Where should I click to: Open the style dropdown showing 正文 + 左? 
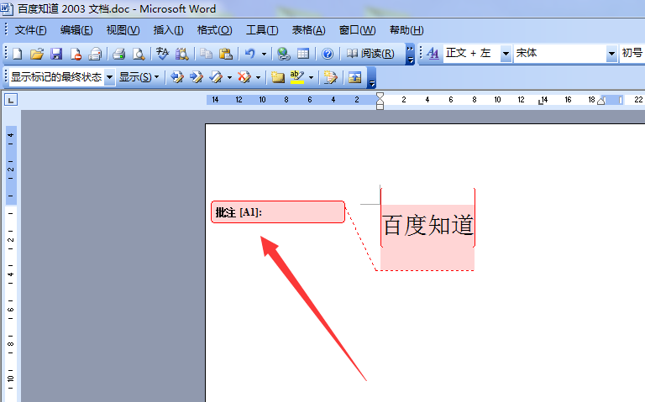pos(506,54)
